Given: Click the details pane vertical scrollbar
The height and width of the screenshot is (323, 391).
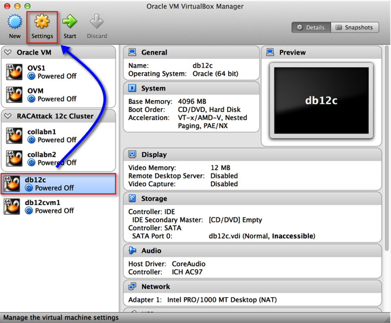Looking at the screenshot, I should click(387, 148).
